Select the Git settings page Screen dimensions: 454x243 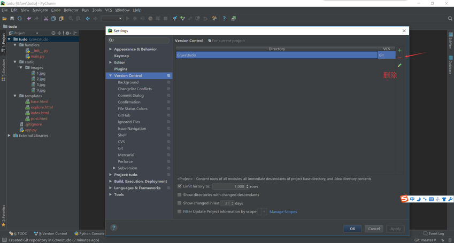(120, 148)
